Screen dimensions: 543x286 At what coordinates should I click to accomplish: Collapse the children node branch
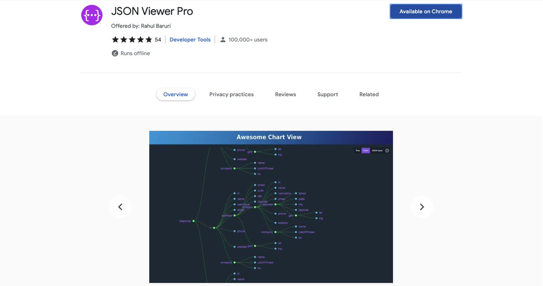(x=255, y=207)
